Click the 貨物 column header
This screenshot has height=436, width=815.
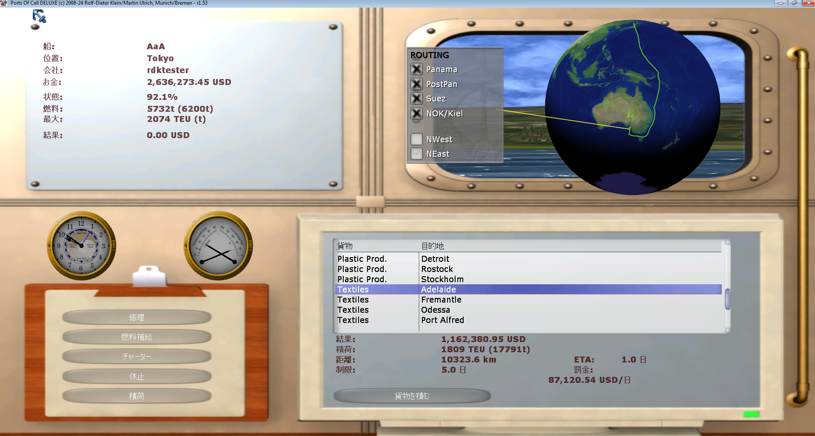coord(376,246)
